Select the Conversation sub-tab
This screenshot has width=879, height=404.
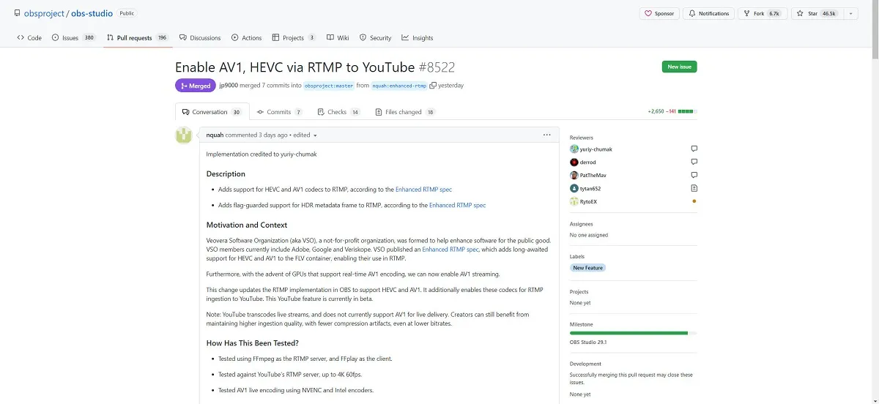(x=212, y=112)
